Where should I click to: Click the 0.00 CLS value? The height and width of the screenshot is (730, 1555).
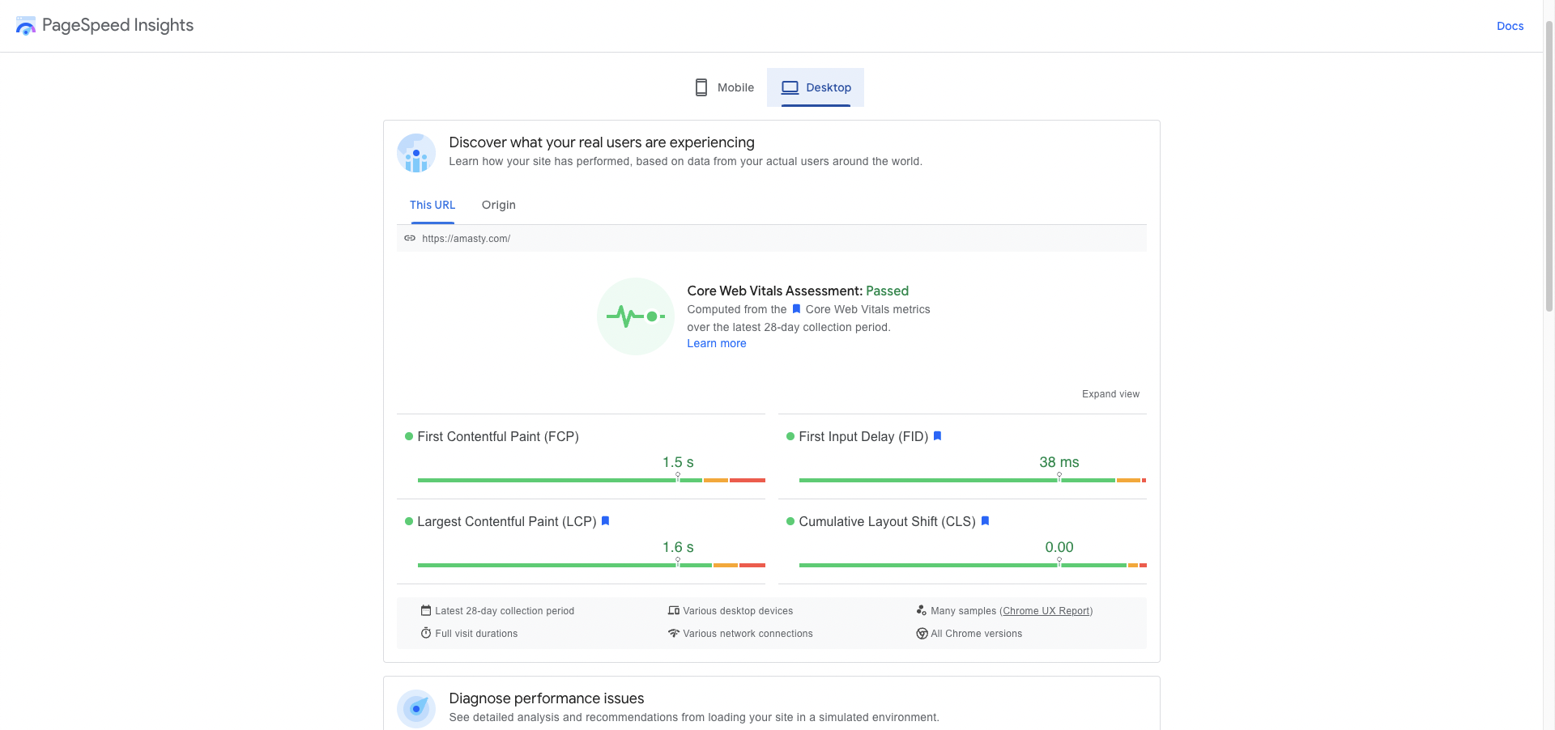[1059, 547]
